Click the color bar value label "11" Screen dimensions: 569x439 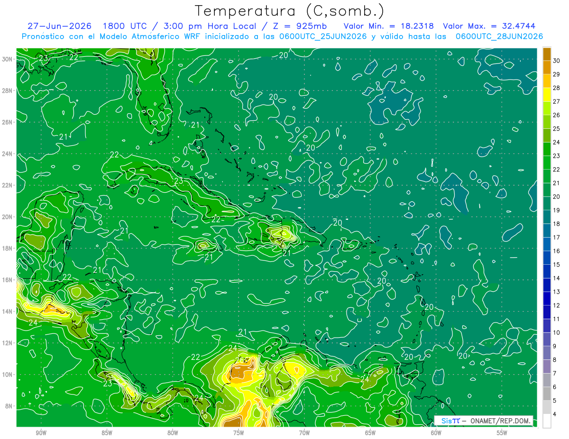pyautogui.click(x=557, y=319)
